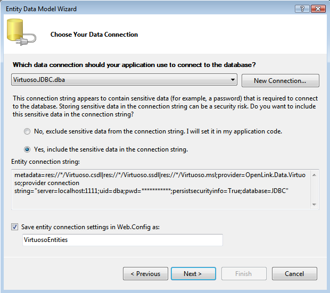Toggle 'Save entity connection settings' checkbox
Viewport: 330px width, 293px height.
coord(14,227)
